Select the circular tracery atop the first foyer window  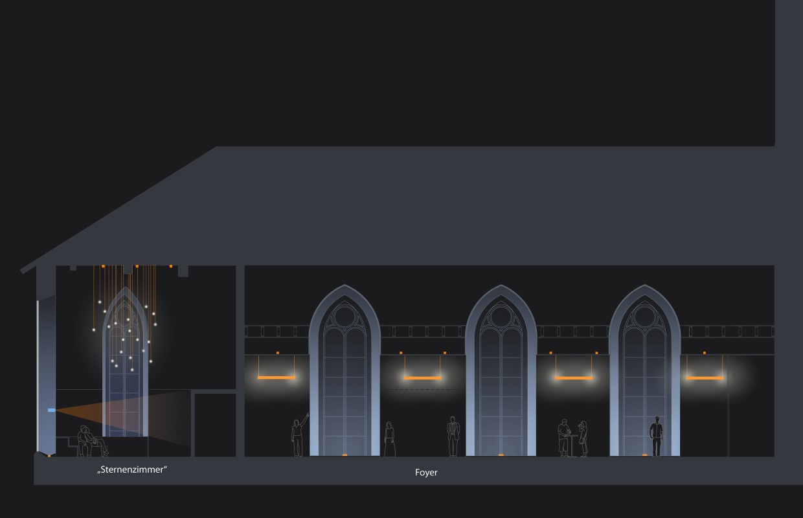point(345,317)
